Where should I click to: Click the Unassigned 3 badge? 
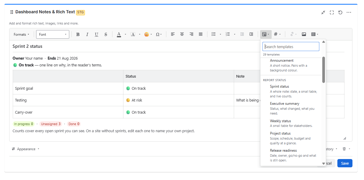(51, 124)
